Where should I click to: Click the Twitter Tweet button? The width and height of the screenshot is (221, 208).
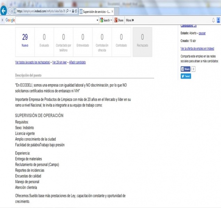[x=186, y=76]
